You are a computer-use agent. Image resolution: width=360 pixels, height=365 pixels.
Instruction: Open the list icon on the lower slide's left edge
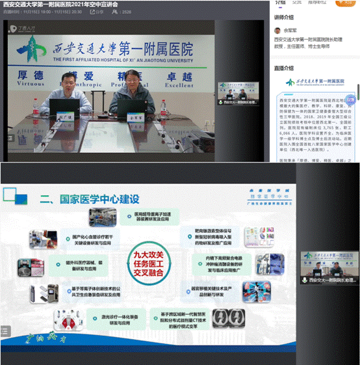point(5,331)
